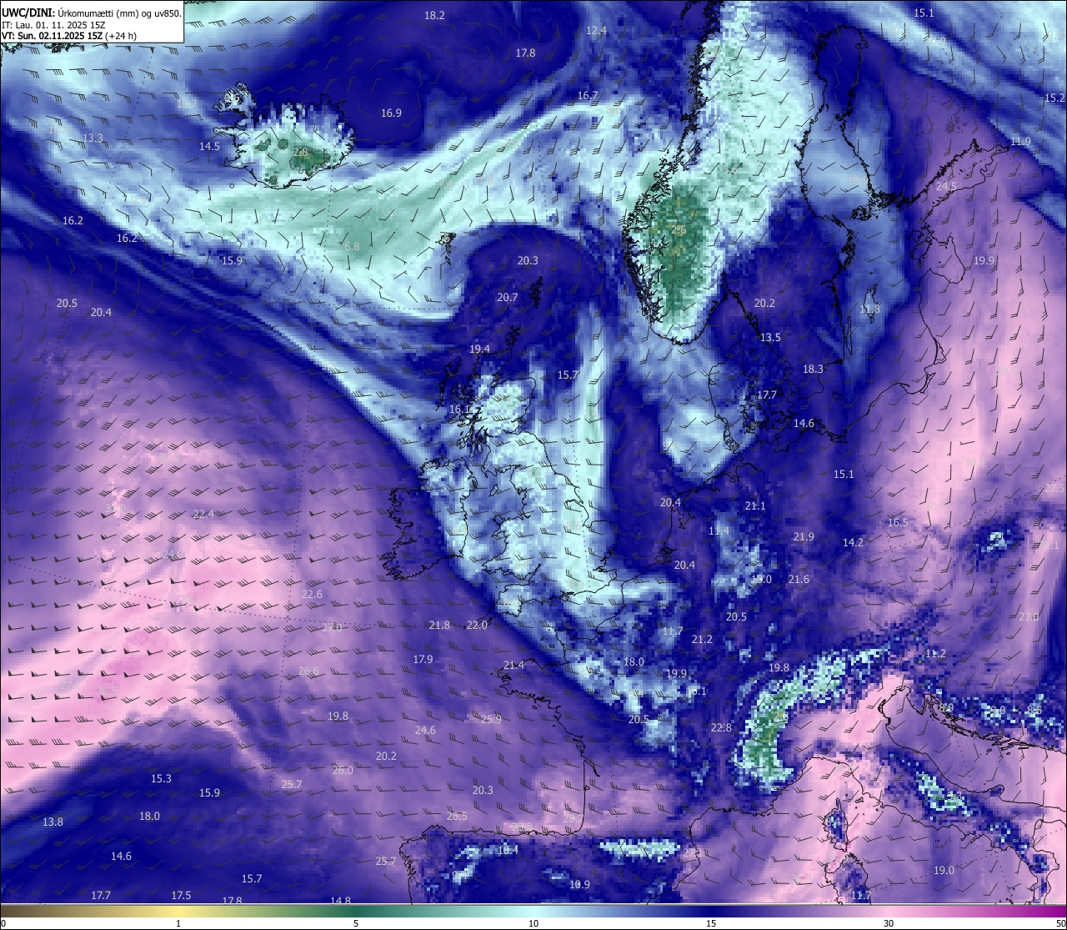The height and width of the screenshot is (930, 1067).
Task: Click the value 15.3 on the map
Action: tap(161, 778)
